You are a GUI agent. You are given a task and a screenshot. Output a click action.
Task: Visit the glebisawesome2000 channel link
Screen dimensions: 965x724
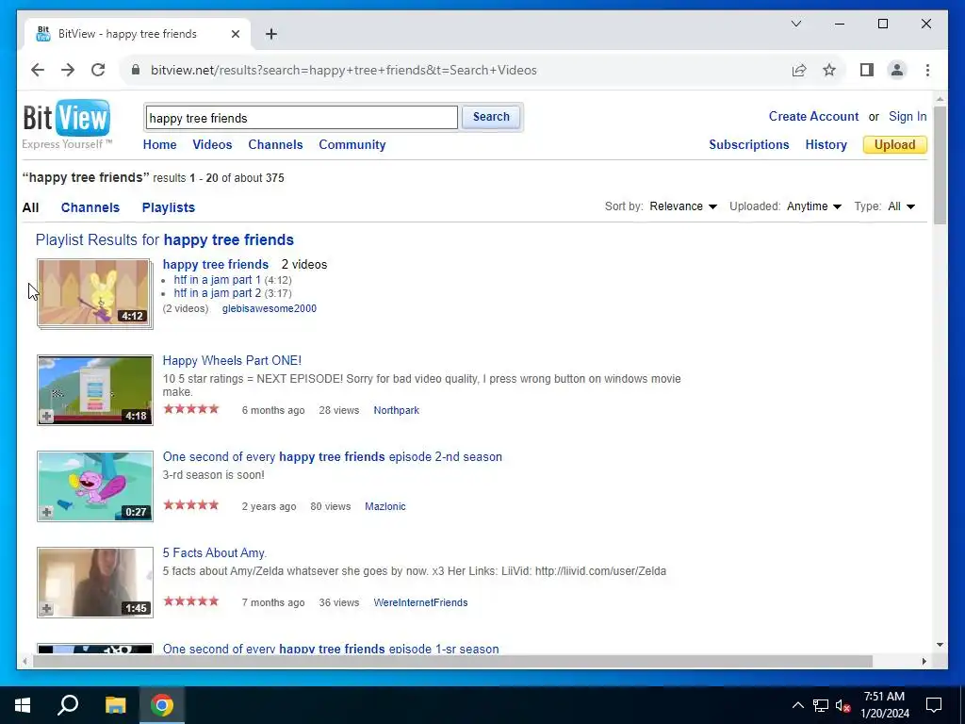pyautogui.click(x=269, y=308)
